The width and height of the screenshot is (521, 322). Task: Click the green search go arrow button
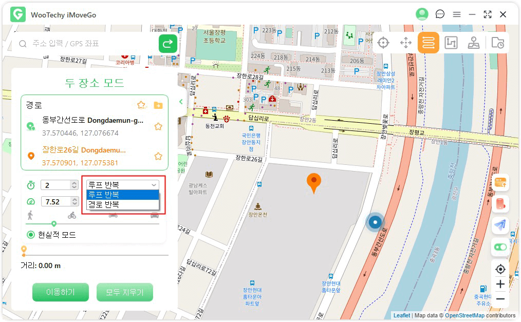168,44
